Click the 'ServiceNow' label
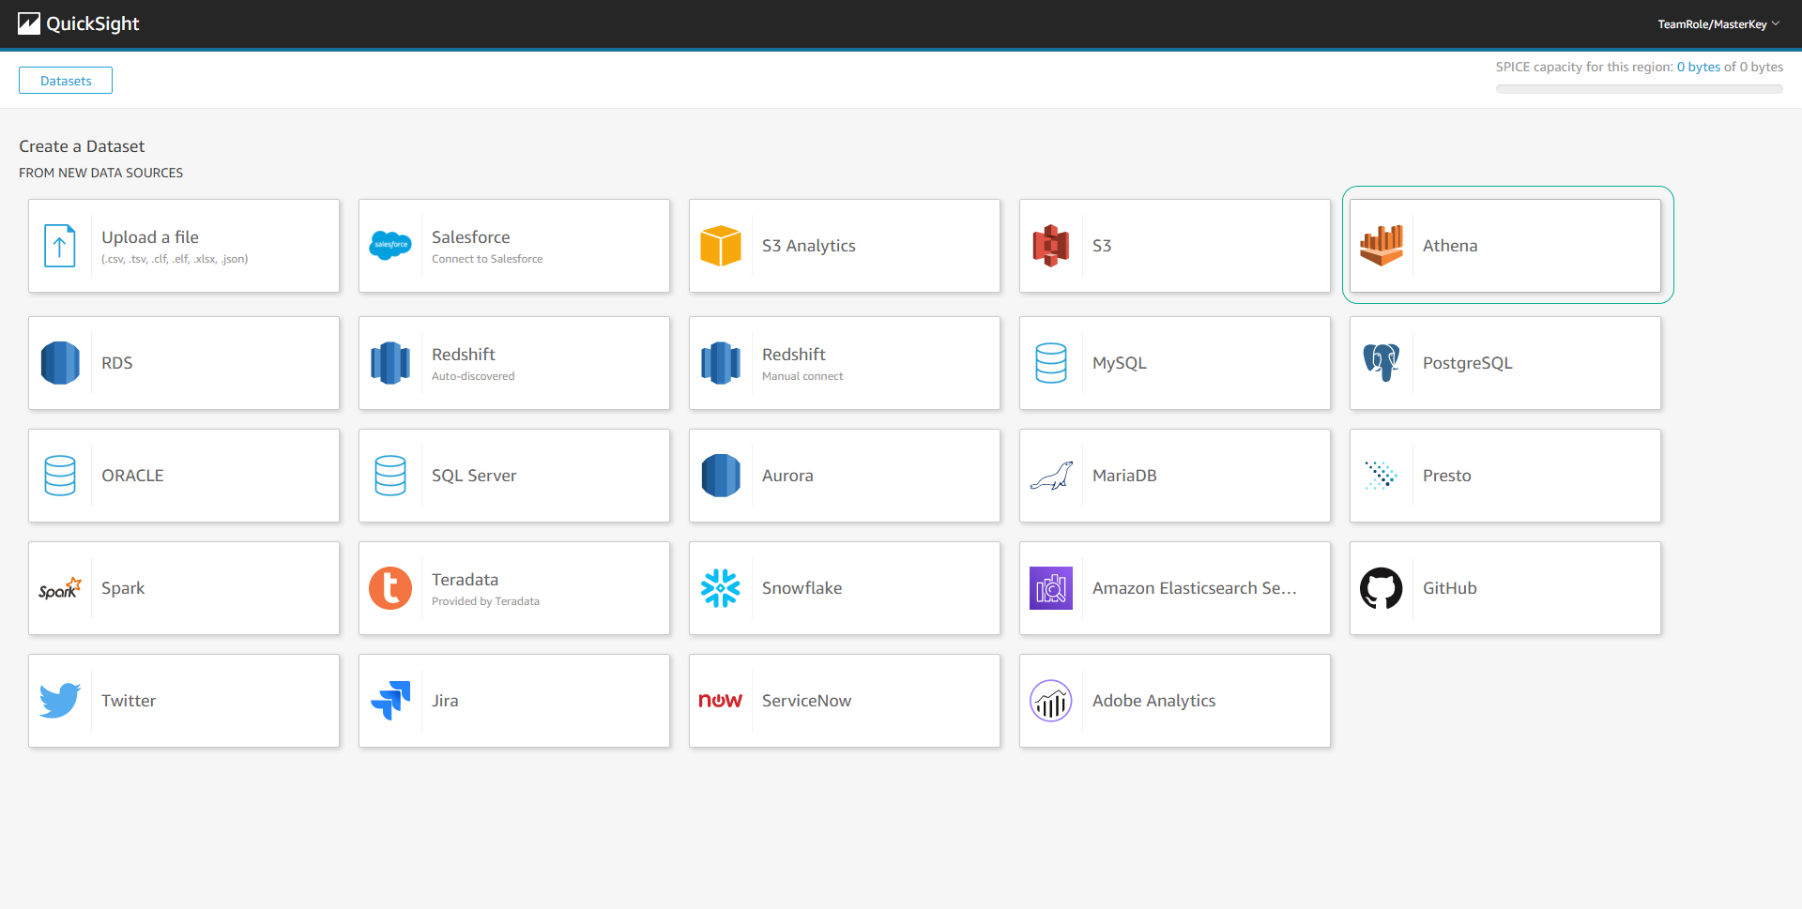The height and width of the screenshot is (909, 1802). [807, 701]
